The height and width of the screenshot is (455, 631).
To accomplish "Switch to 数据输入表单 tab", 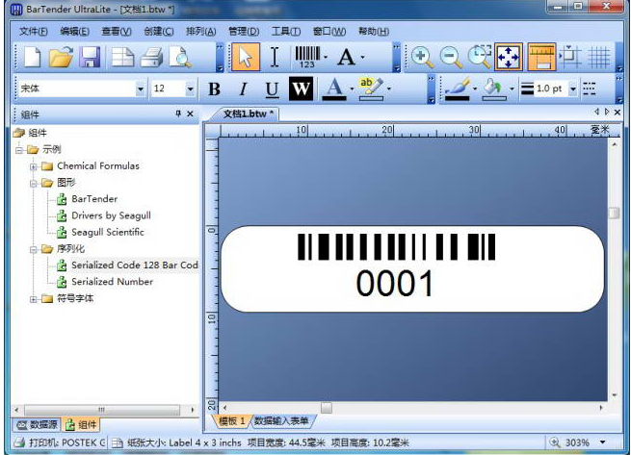I will [281, 420].
